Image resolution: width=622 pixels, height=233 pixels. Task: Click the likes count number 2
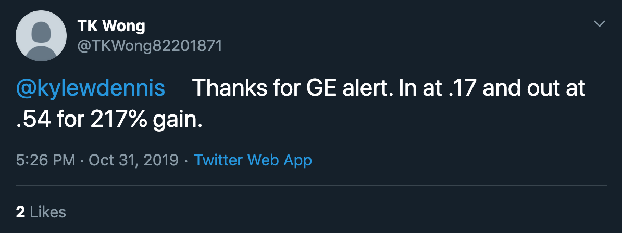coord(20,212)
